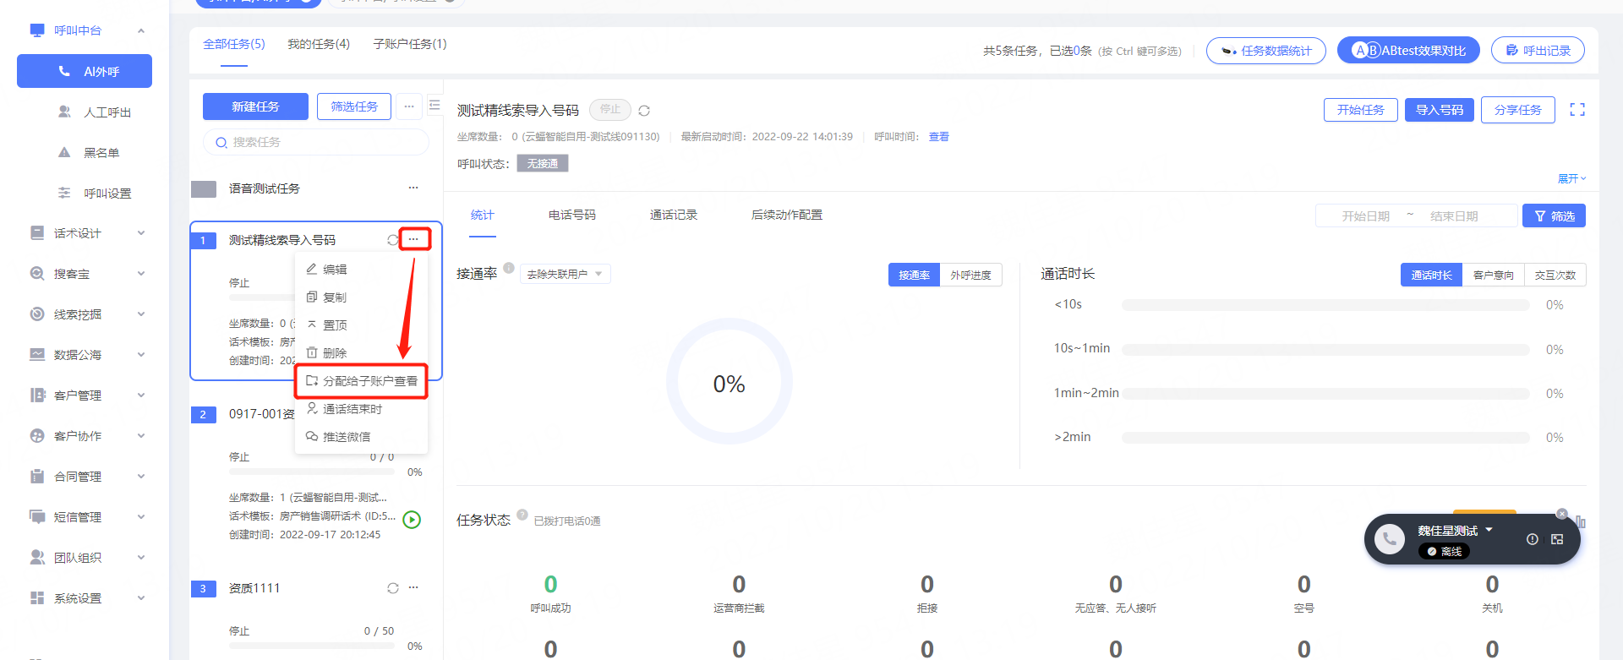Click the 分享任务 button
Viewport: 1623px width, 660px height.
pyautogui.click(x=1517, y=110)
